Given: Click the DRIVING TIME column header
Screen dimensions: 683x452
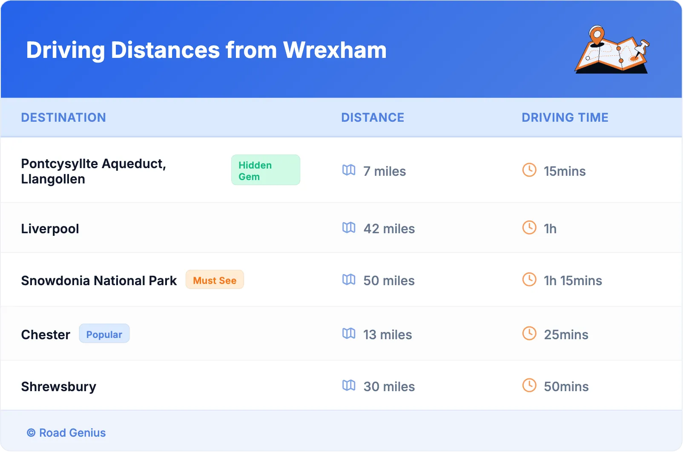Looking at the screenshot, I should click(x=565, y=117).
